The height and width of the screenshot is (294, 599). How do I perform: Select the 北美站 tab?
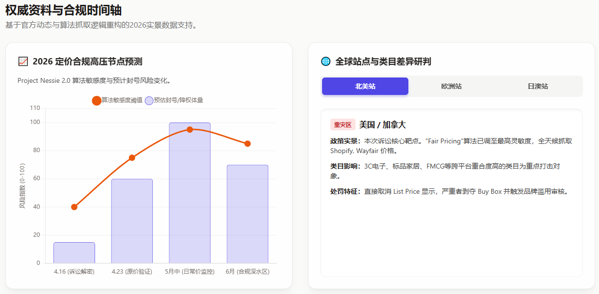click(365, 86)
